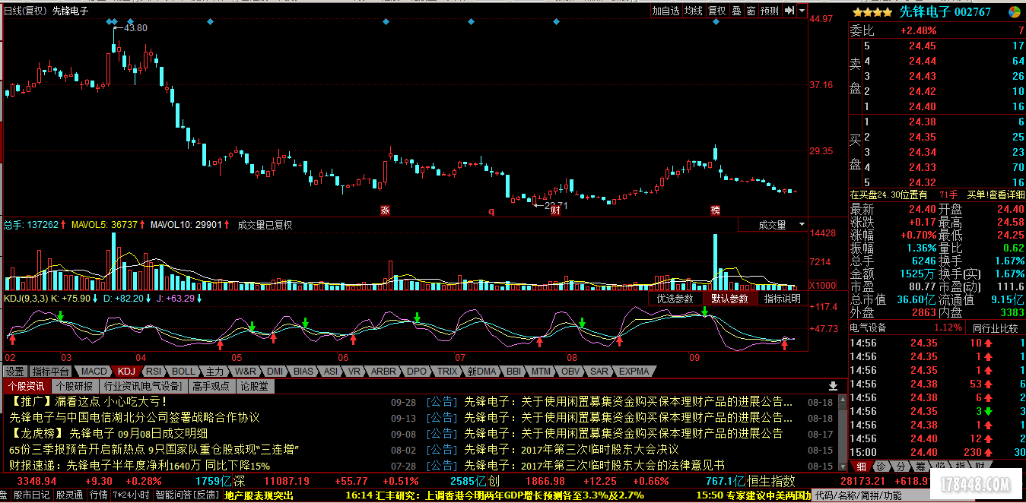Click the news list scroll-down arrow
1026x503 pixels.
[841, 466]
